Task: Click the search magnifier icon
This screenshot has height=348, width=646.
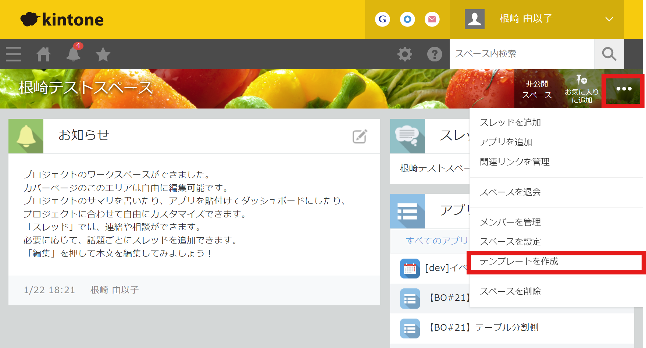Action: (x=609, y=54)
